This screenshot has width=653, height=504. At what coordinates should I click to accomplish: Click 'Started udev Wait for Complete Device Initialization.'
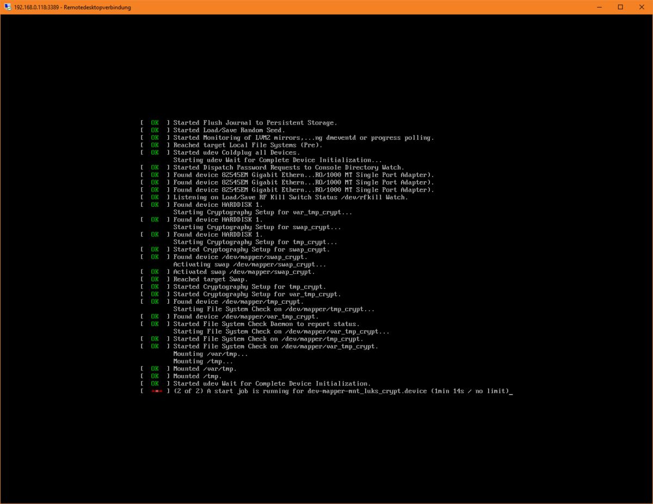pos(272,384)
